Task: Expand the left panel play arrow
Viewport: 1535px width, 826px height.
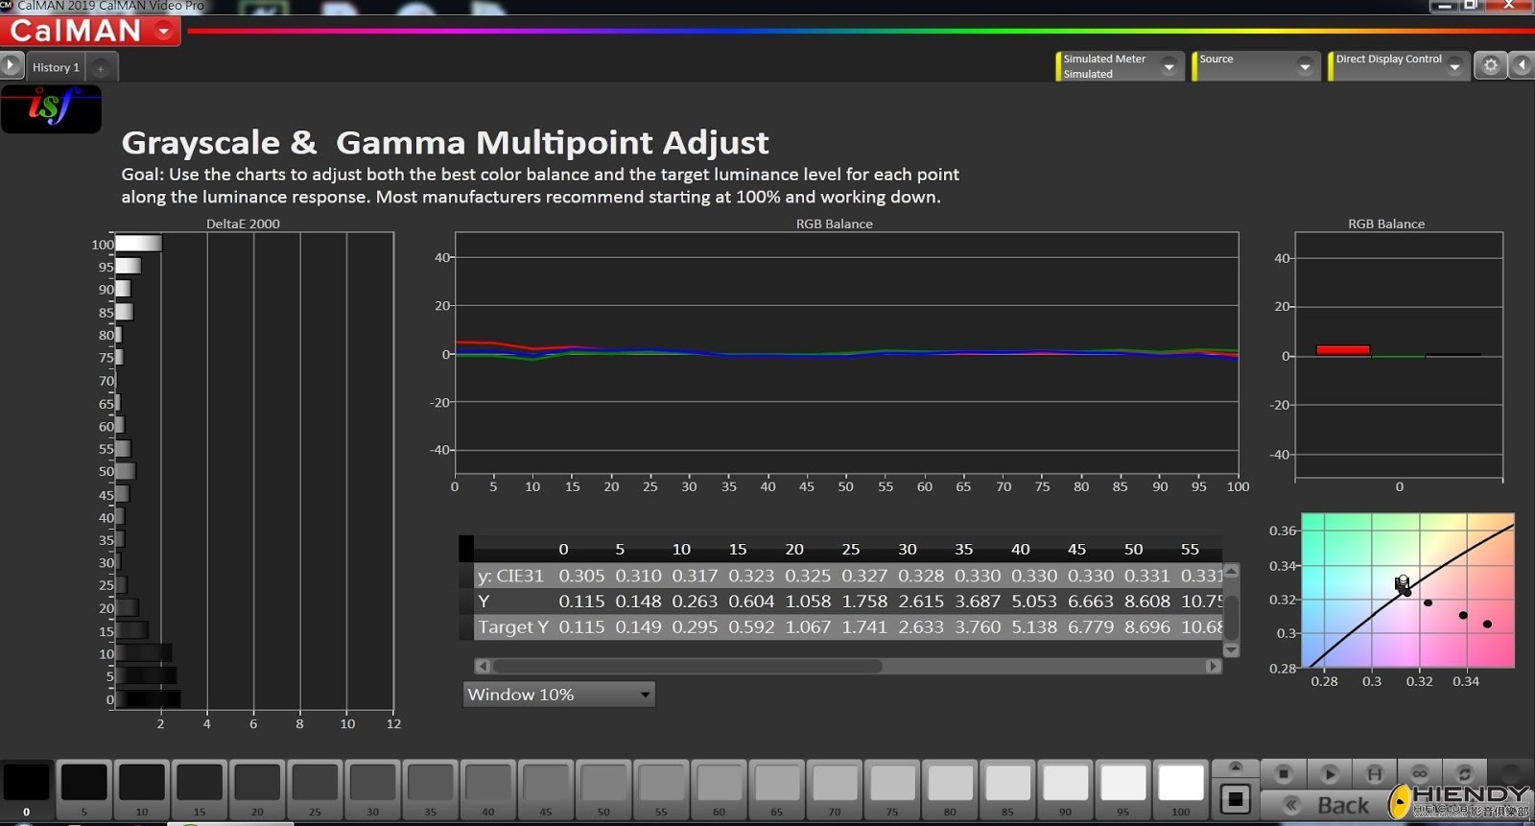Action: pyautogui.click(x=11, y=65)
